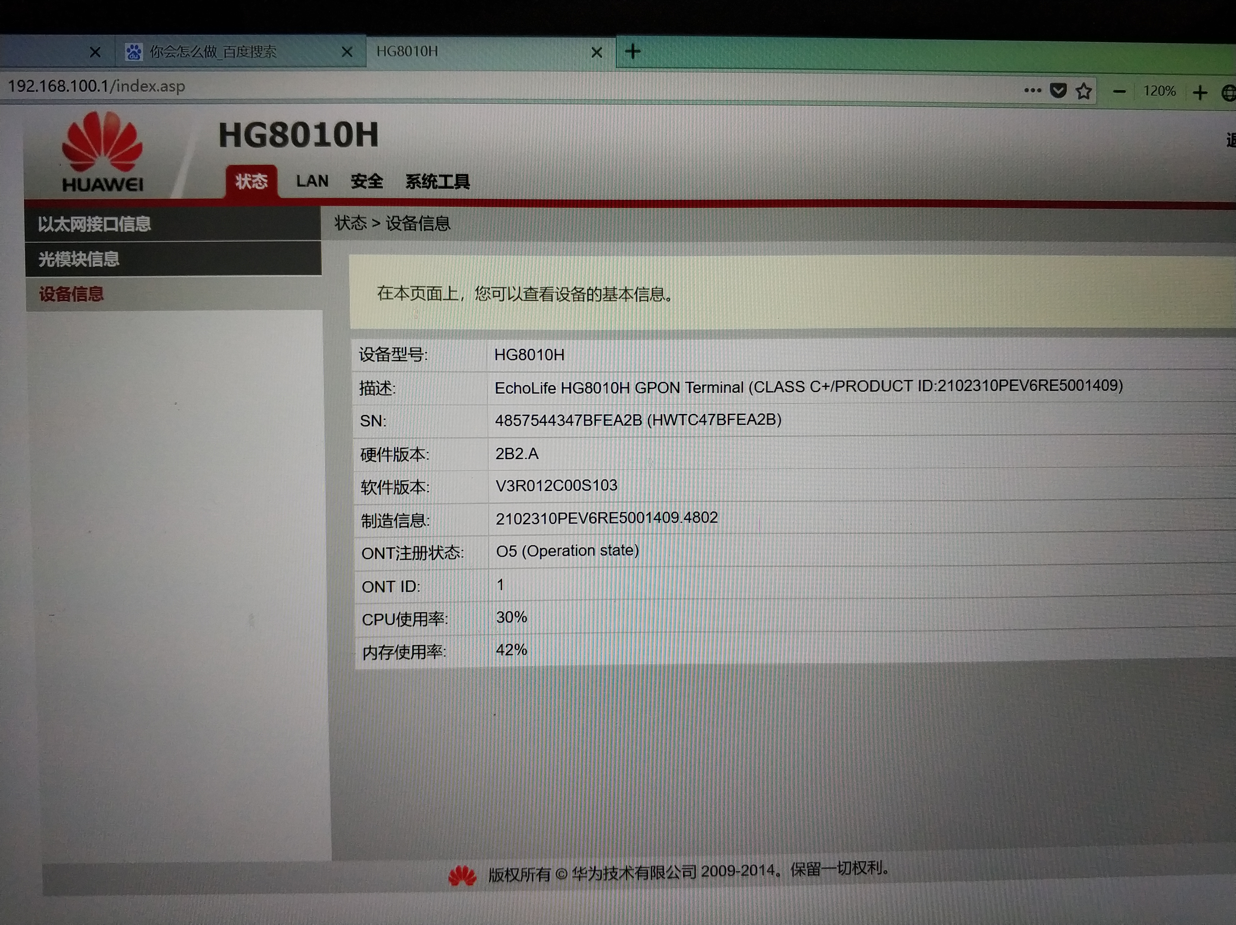
Task: Click the software version V3R012C00S103
Action: [x=556, y=485]
